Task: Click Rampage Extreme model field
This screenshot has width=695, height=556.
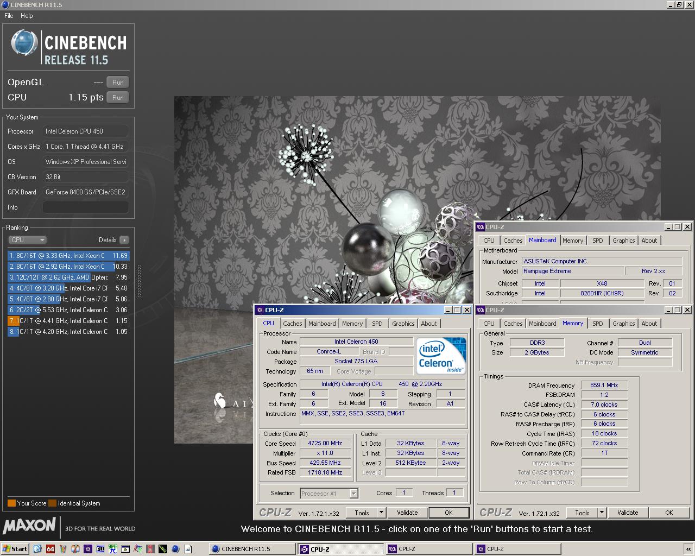Action: (573, 271)
